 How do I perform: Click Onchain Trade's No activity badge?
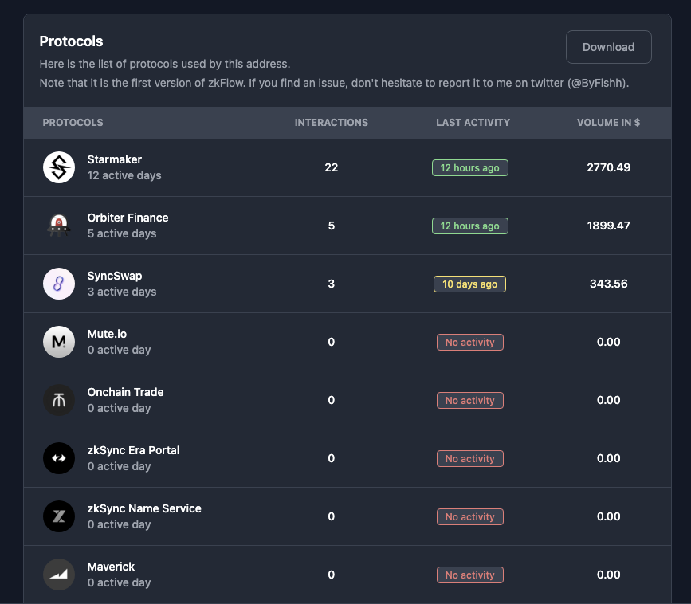click(x=469, y=401)
